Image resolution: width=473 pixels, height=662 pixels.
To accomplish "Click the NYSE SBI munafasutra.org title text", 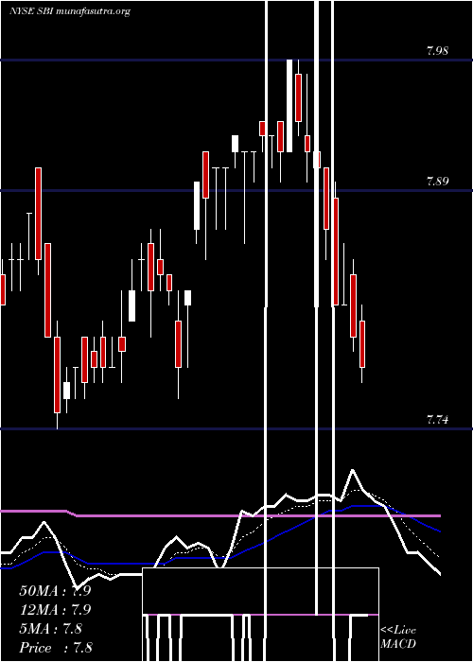I will (x=70, y=11).
